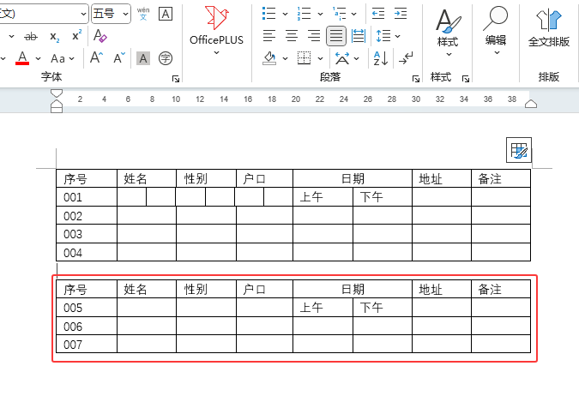Click the phonetic guide (wén) icon

pyautogui.click(x=143, y=14)
